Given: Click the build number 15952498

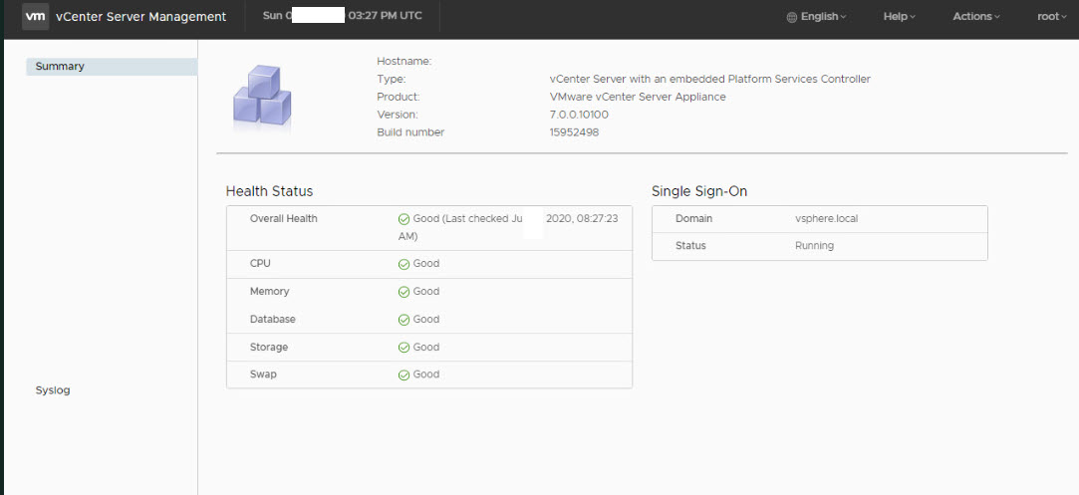Looking at the screenshot, I should (574, 132).
